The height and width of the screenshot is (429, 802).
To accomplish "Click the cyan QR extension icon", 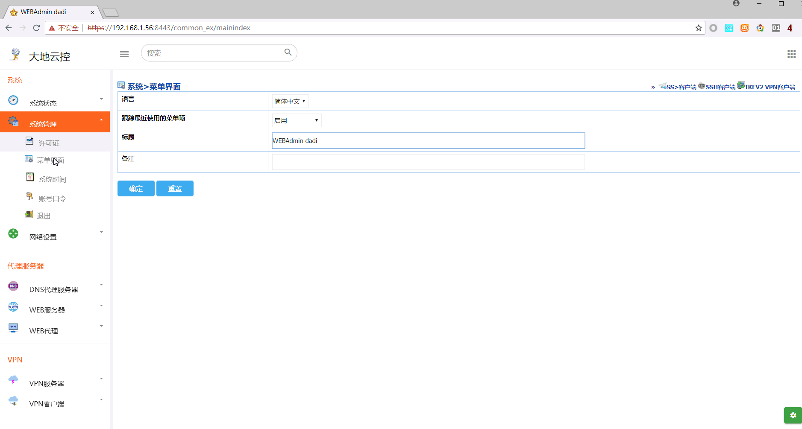I will pyautogui.click(x=729, y=28).
